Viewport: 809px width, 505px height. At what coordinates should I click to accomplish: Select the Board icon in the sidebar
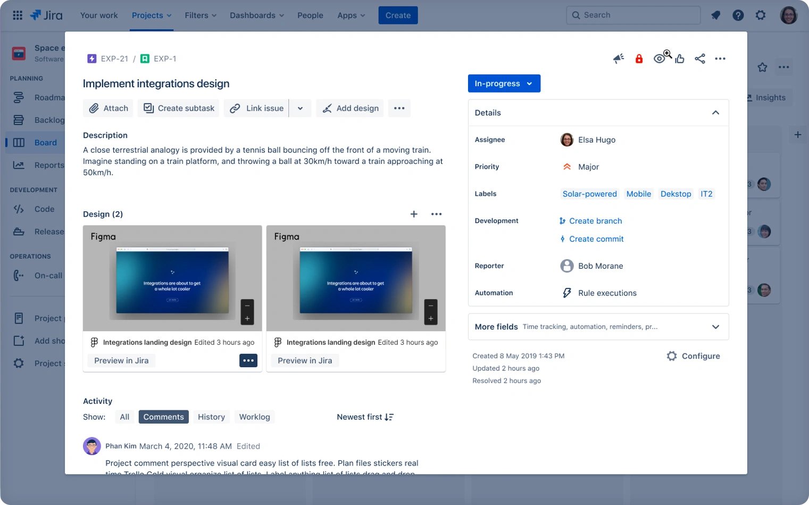click(x=19, y=142)
